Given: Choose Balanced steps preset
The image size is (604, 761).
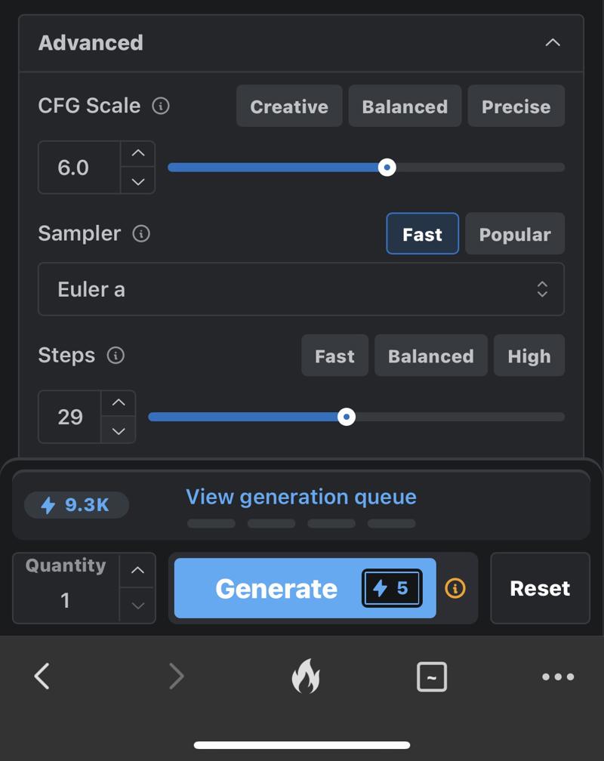Looking at the screenshot, I should tap(431, 356).
